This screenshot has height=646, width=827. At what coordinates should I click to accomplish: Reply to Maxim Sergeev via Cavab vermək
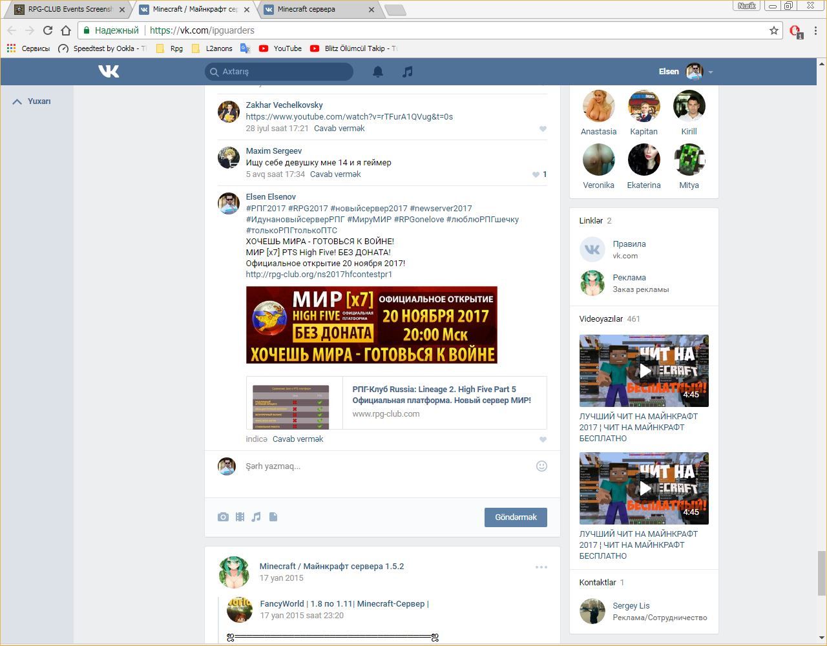pyautogui.click(x=335, y=174)
